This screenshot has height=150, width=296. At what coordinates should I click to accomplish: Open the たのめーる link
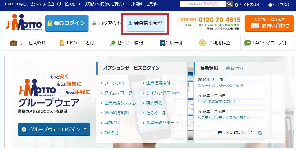156,113
